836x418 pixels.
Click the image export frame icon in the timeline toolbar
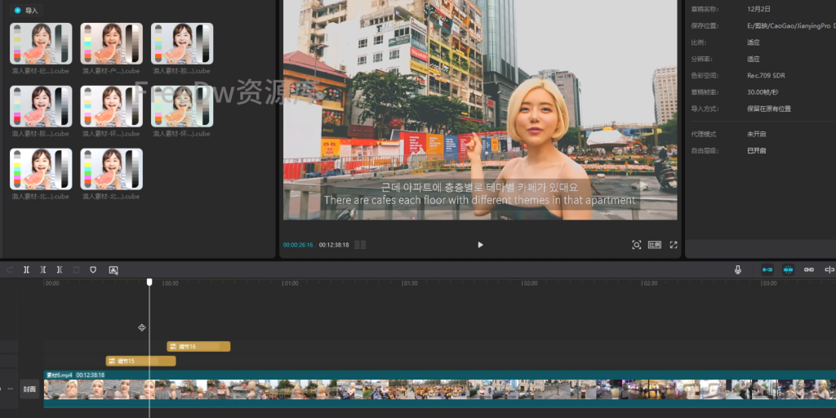[x=113, y=269]
